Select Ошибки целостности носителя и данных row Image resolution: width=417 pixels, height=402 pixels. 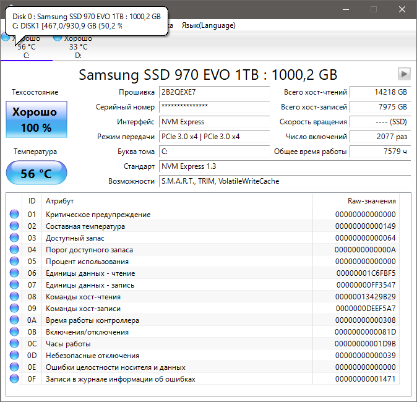pos(203,367)
